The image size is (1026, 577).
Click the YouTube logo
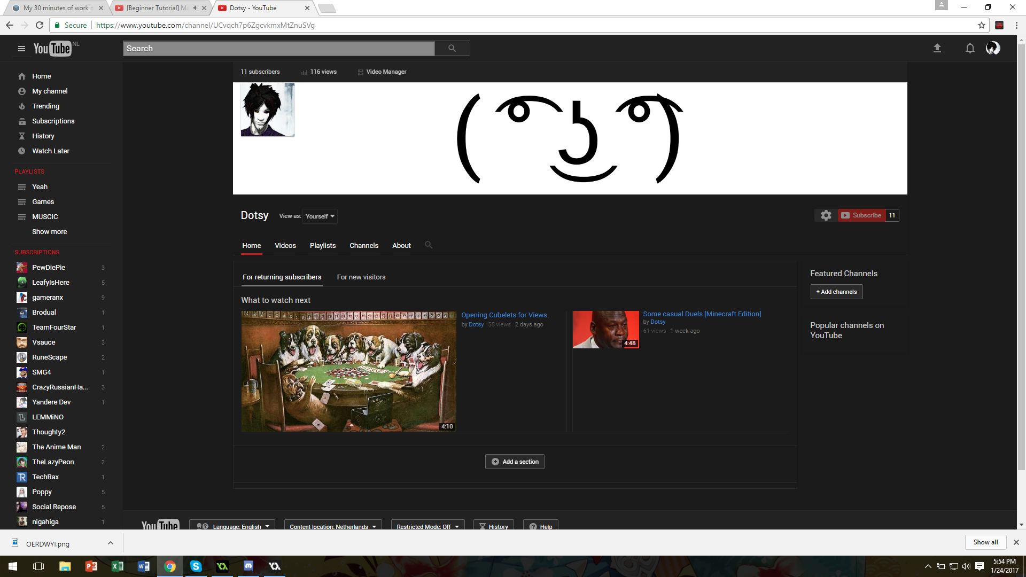[x=52, y=49]
